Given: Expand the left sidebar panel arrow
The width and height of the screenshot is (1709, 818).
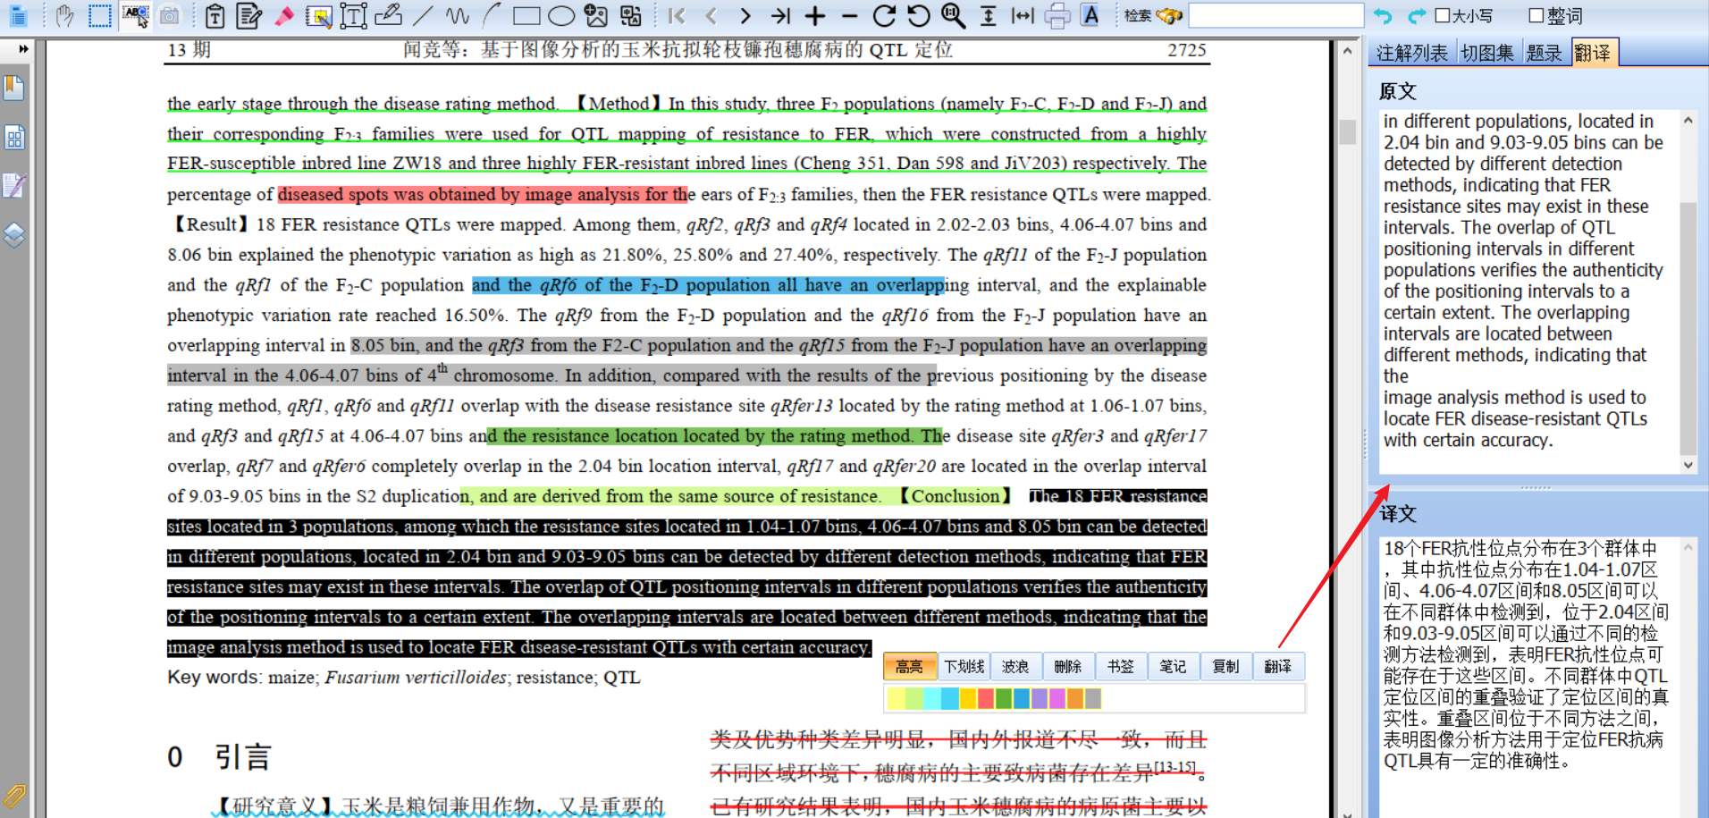Looking at the screenshot, I should tap(23, 49).
